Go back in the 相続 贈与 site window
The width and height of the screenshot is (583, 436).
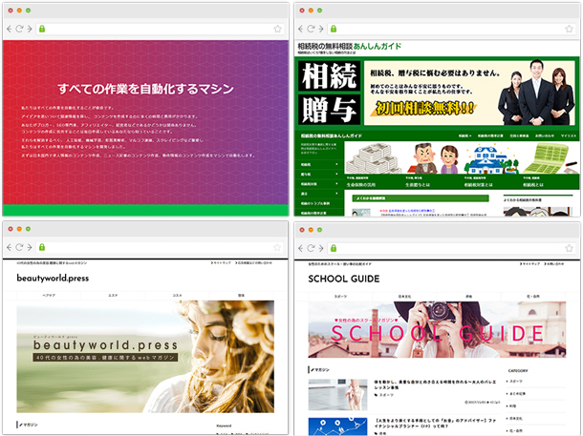[x=301, y=29]
